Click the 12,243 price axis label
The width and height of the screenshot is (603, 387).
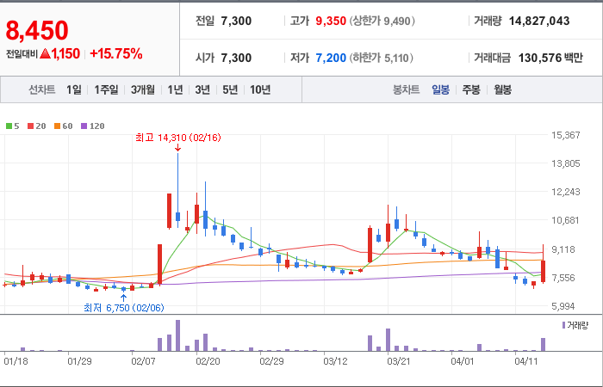(565, 192)
